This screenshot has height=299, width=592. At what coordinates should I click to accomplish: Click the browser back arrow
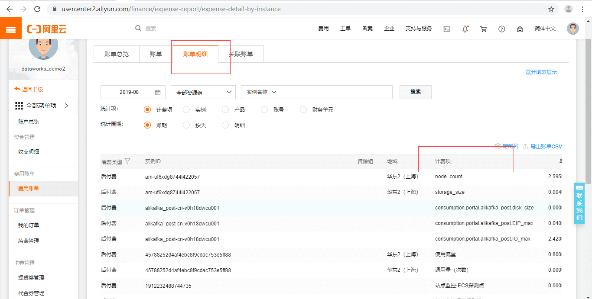(x=9, y=9)
